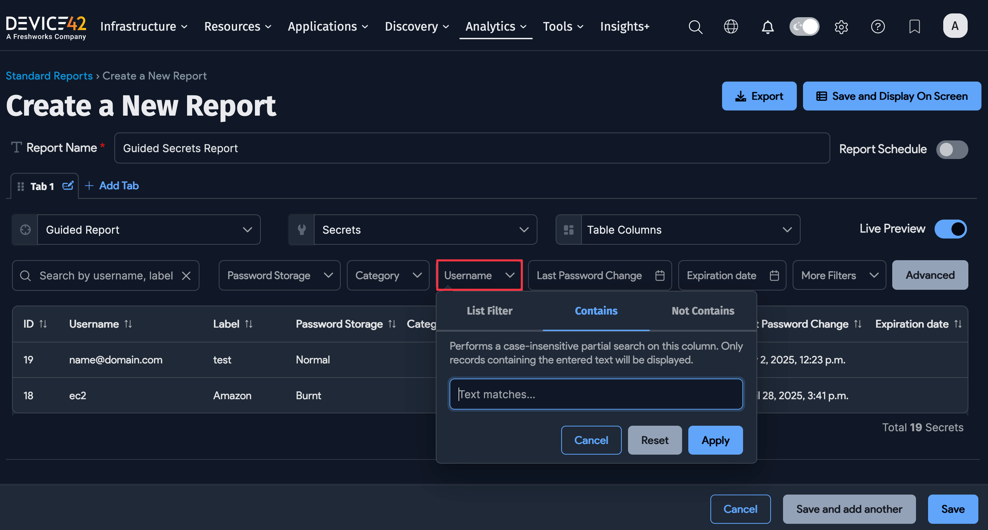
Task: Open the globe language icon
Action: (731, 26)
